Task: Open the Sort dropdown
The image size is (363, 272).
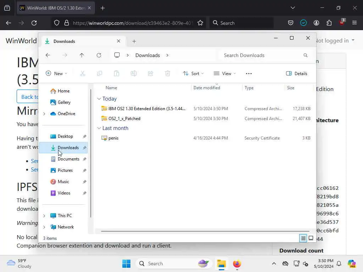Action: (193, 74)
